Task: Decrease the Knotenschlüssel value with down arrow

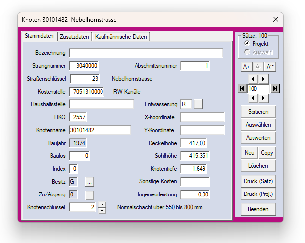Action: click(x=102, y=210)
